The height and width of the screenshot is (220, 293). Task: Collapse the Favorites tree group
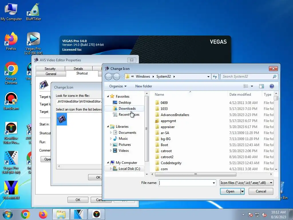tap(108, 97)
